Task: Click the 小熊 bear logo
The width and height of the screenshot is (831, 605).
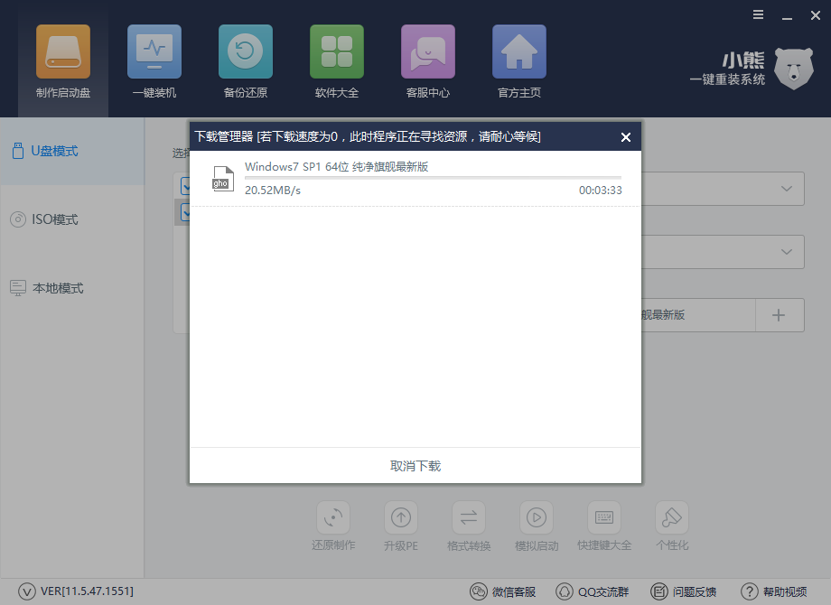Action: pos(793,68)
